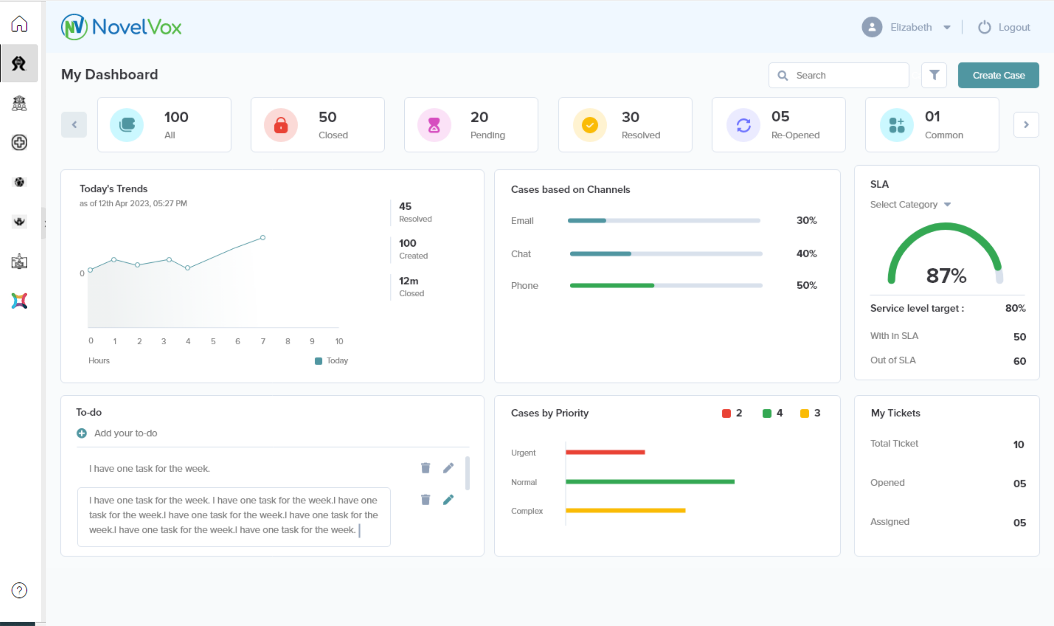
Task: Delete the first to-do item
Action: [x=425, y=468]
